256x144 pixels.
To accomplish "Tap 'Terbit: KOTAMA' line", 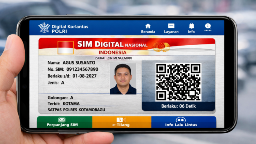I will [x=64, y=104].
